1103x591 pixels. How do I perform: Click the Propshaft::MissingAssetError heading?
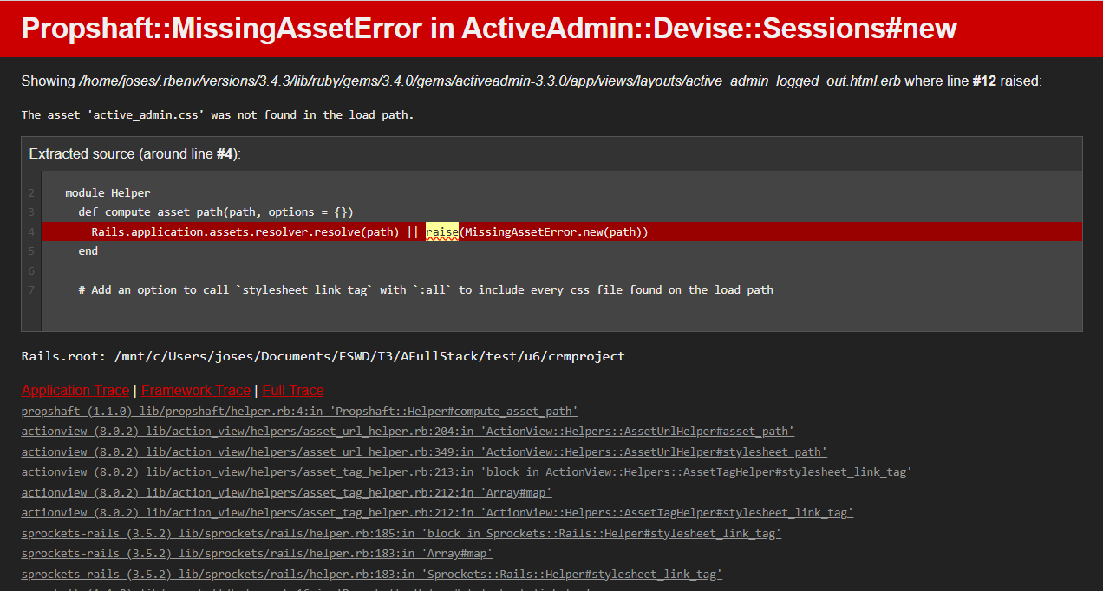coord(489,29)
